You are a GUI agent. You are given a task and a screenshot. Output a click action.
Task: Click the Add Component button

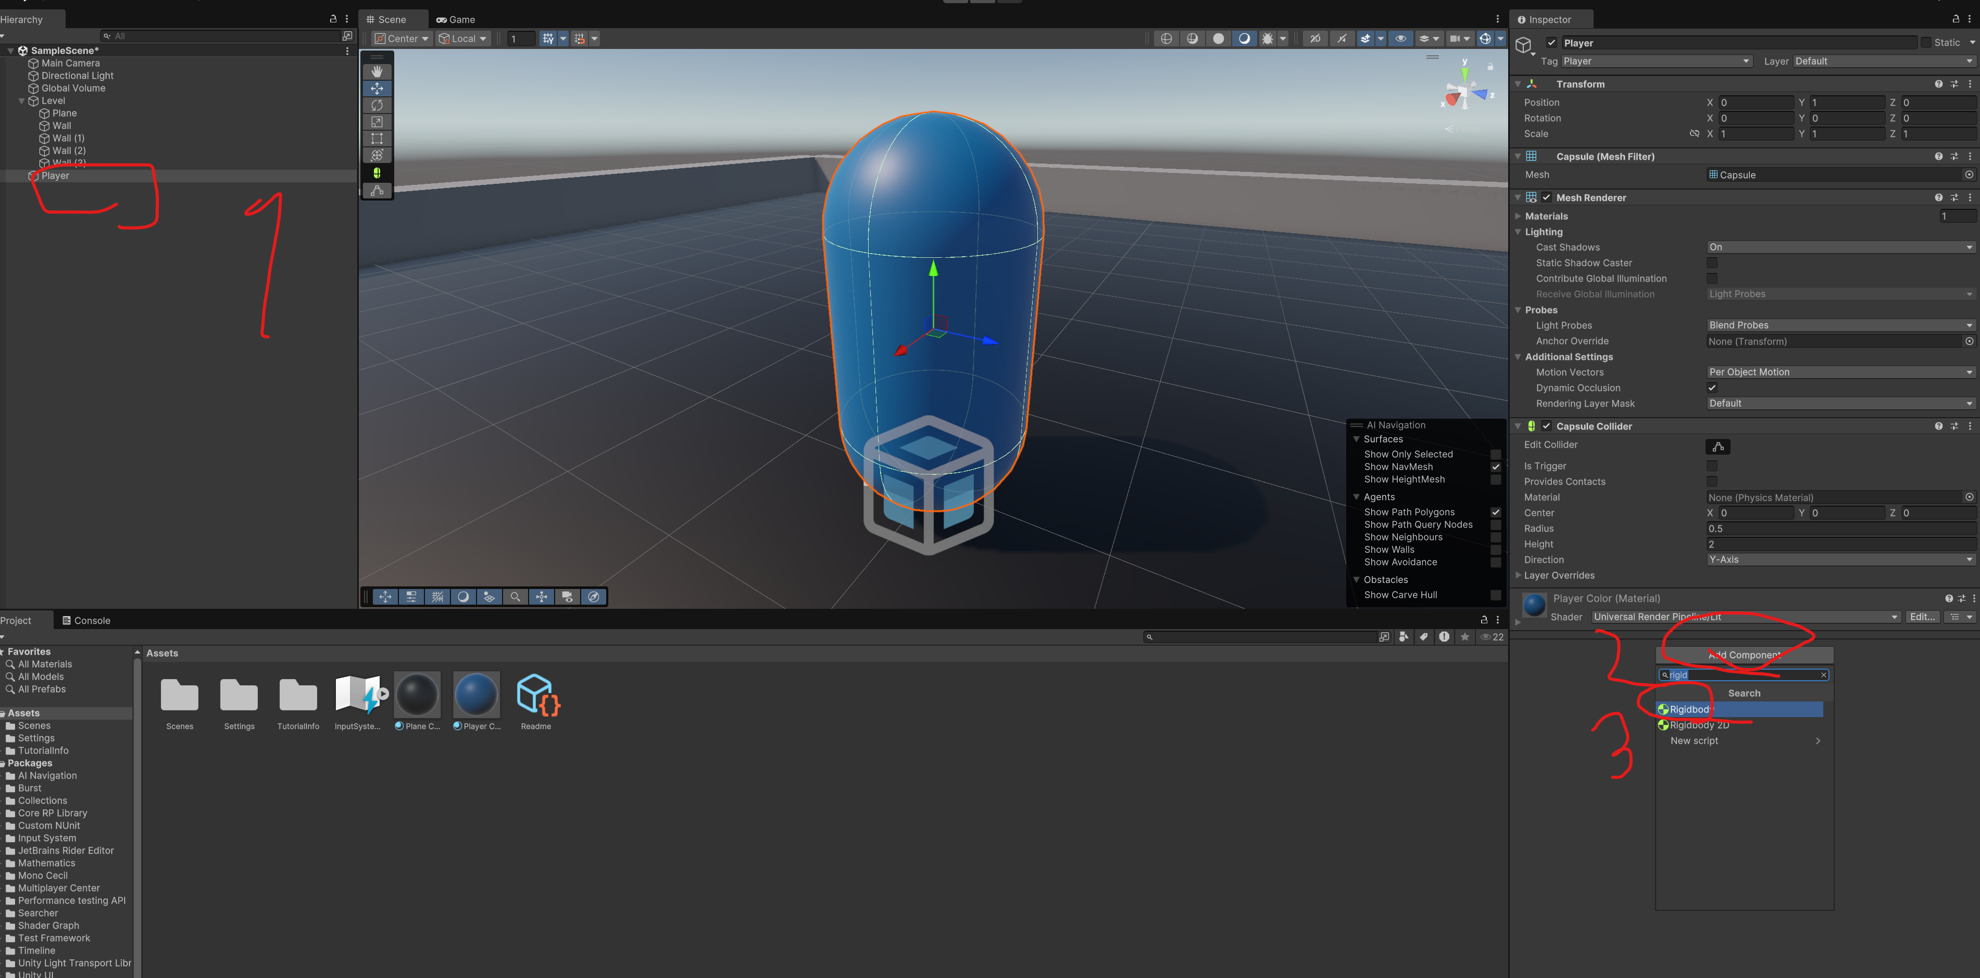tap(1743, 655)
